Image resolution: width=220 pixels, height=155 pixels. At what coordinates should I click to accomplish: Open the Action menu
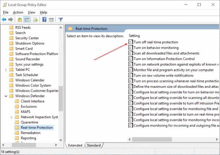[18, 12]
